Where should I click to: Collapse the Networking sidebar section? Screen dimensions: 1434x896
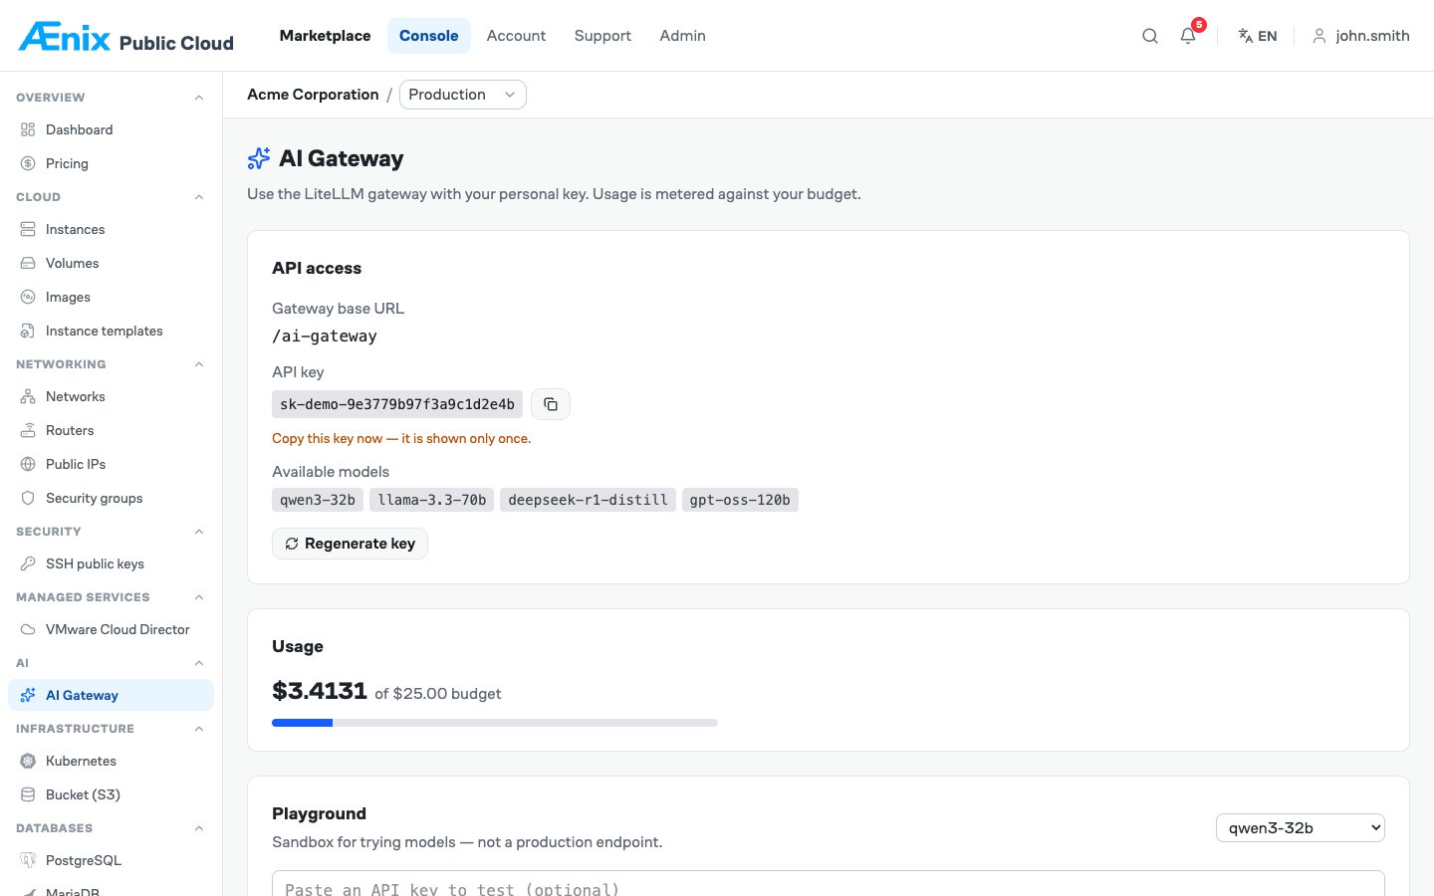pos(199,364)
